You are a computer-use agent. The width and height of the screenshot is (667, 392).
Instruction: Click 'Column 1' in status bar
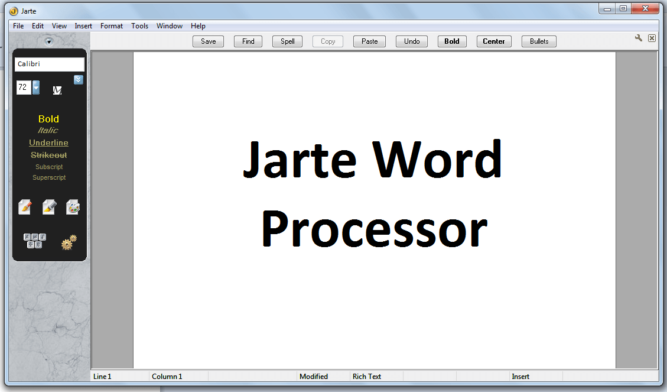click(167, 376)
